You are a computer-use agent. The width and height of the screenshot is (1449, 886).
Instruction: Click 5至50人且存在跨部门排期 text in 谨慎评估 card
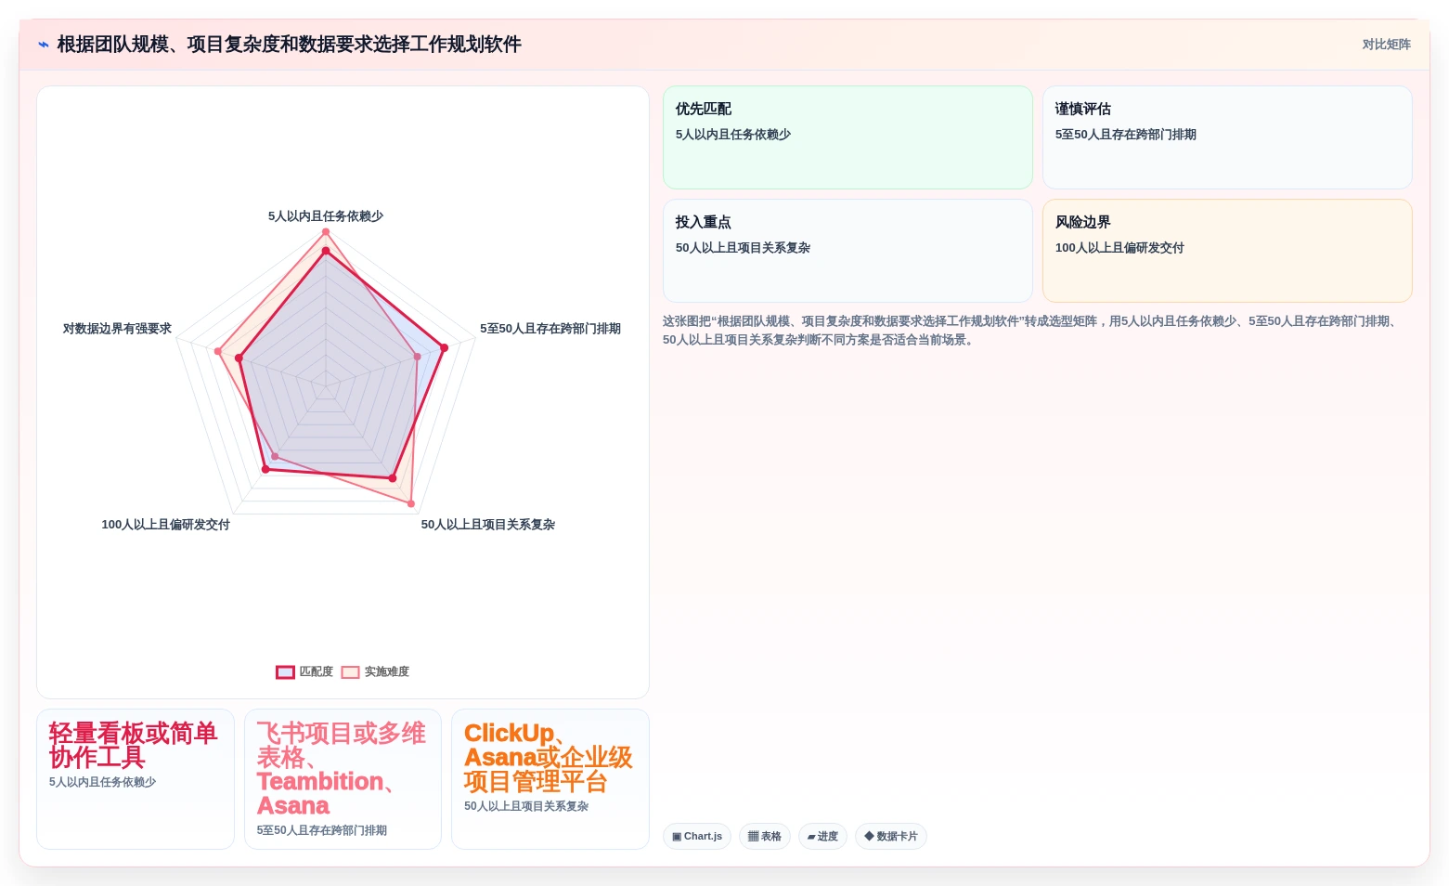point(1126,135)
